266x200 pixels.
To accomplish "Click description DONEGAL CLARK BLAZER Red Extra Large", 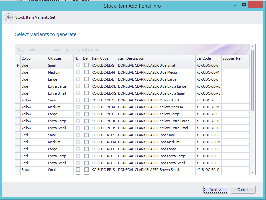I will (156, 156).
